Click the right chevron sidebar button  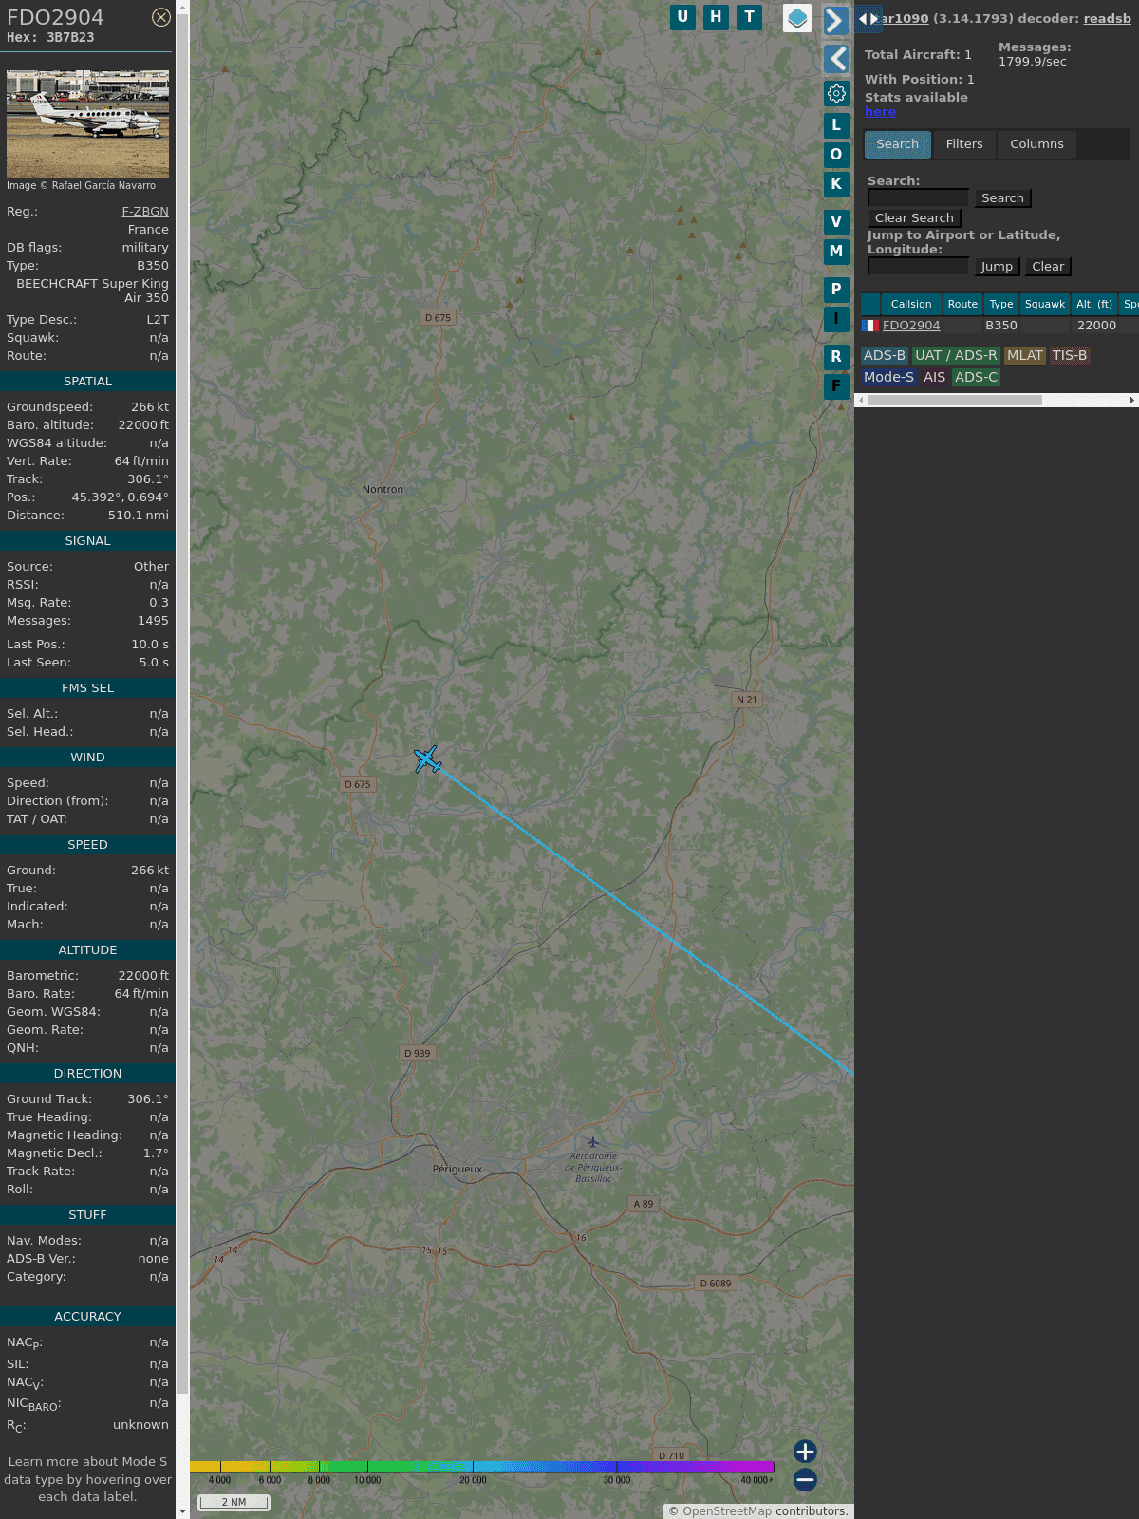[x=835, y=20]
